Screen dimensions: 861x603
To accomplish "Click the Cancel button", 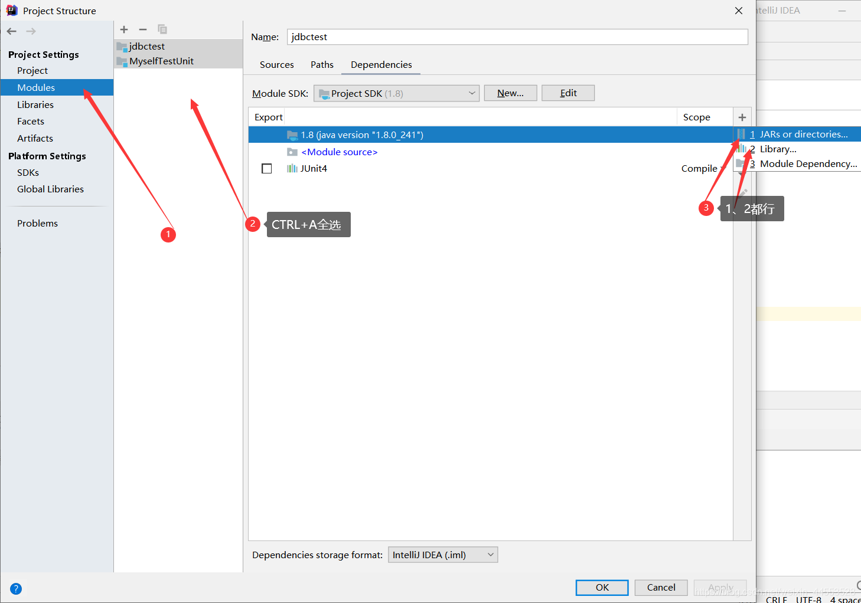I will [x=661, y=588].
